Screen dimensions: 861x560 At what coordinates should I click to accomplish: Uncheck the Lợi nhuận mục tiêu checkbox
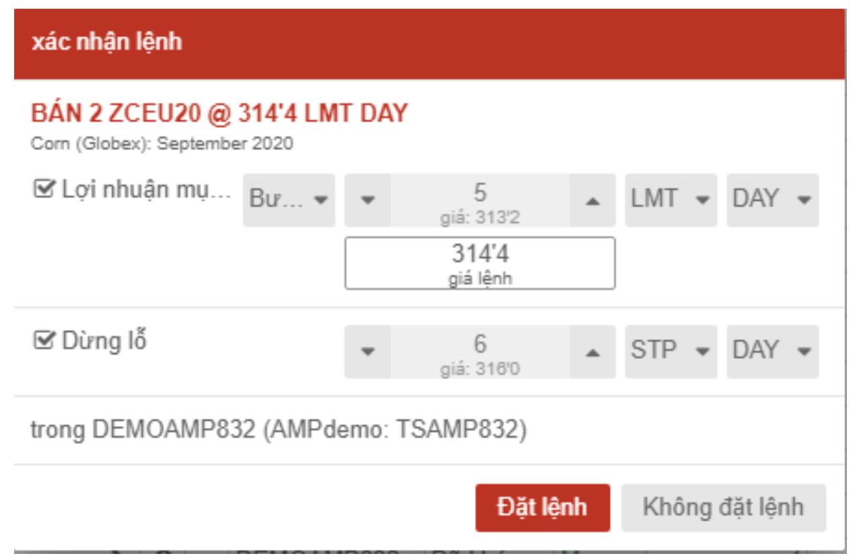pyautogui.click(x=43, y=190)
